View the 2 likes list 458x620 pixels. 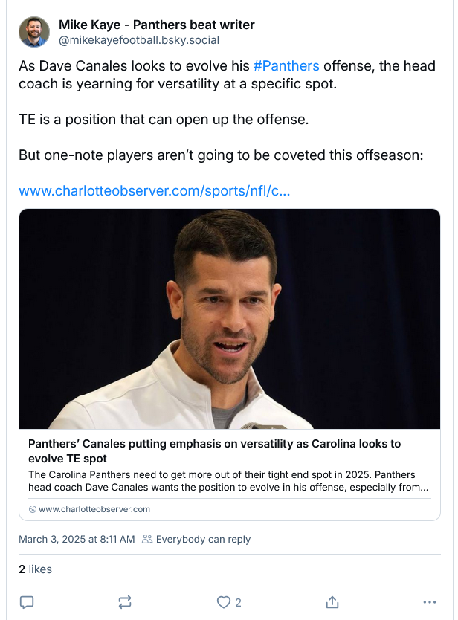coord(35,569)
